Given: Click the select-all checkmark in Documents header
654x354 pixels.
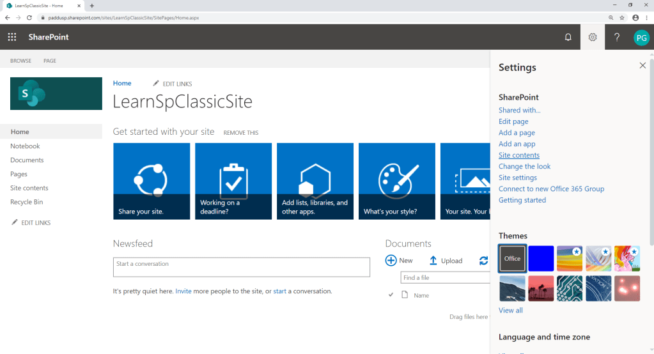Looking at the screenshot, I should tap(391, 295).
